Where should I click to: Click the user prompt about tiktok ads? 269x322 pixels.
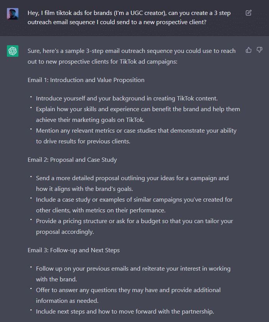[129, 18]
